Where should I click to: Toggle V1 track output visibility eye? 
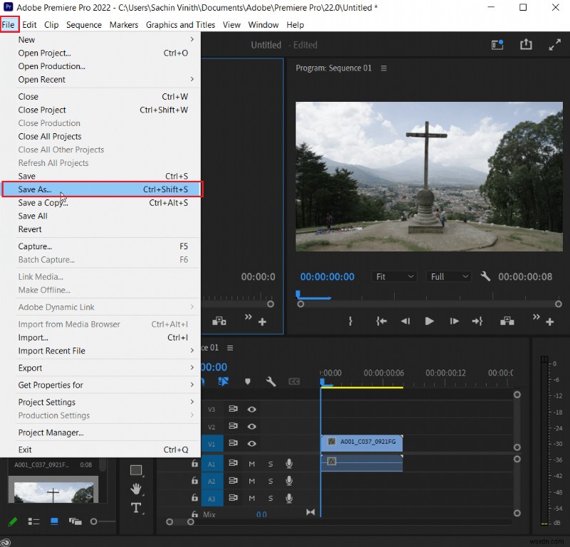click(252, 444)
